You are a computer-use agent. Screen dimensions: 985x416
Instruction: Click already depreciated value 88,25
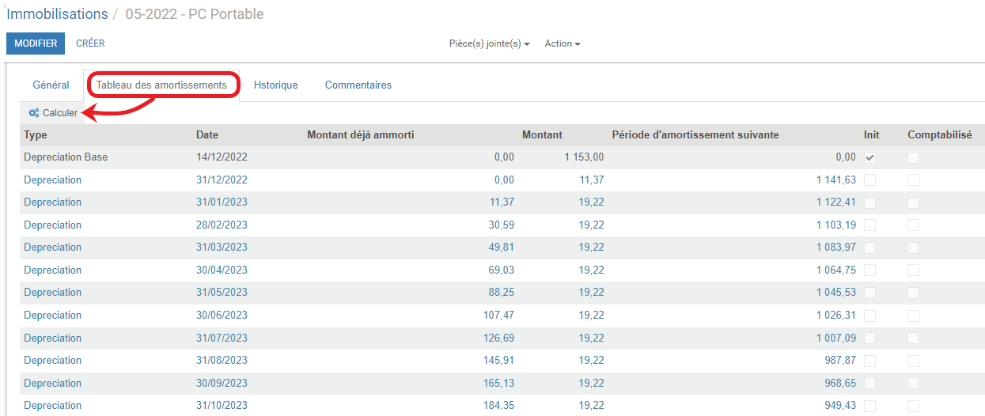[501, 293]
